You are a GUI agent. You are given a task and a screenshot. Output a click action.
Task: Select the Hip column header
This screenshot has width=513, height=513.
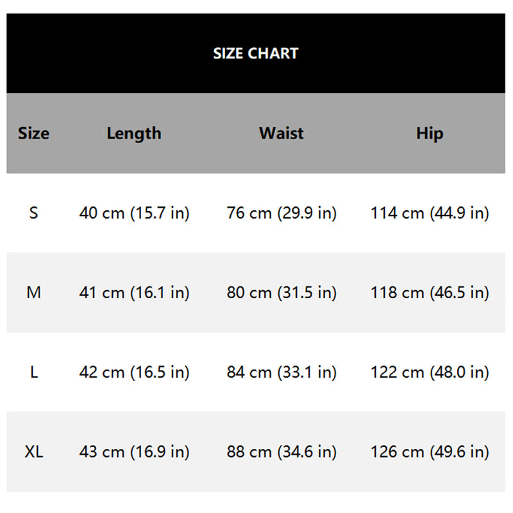point(430,133)
